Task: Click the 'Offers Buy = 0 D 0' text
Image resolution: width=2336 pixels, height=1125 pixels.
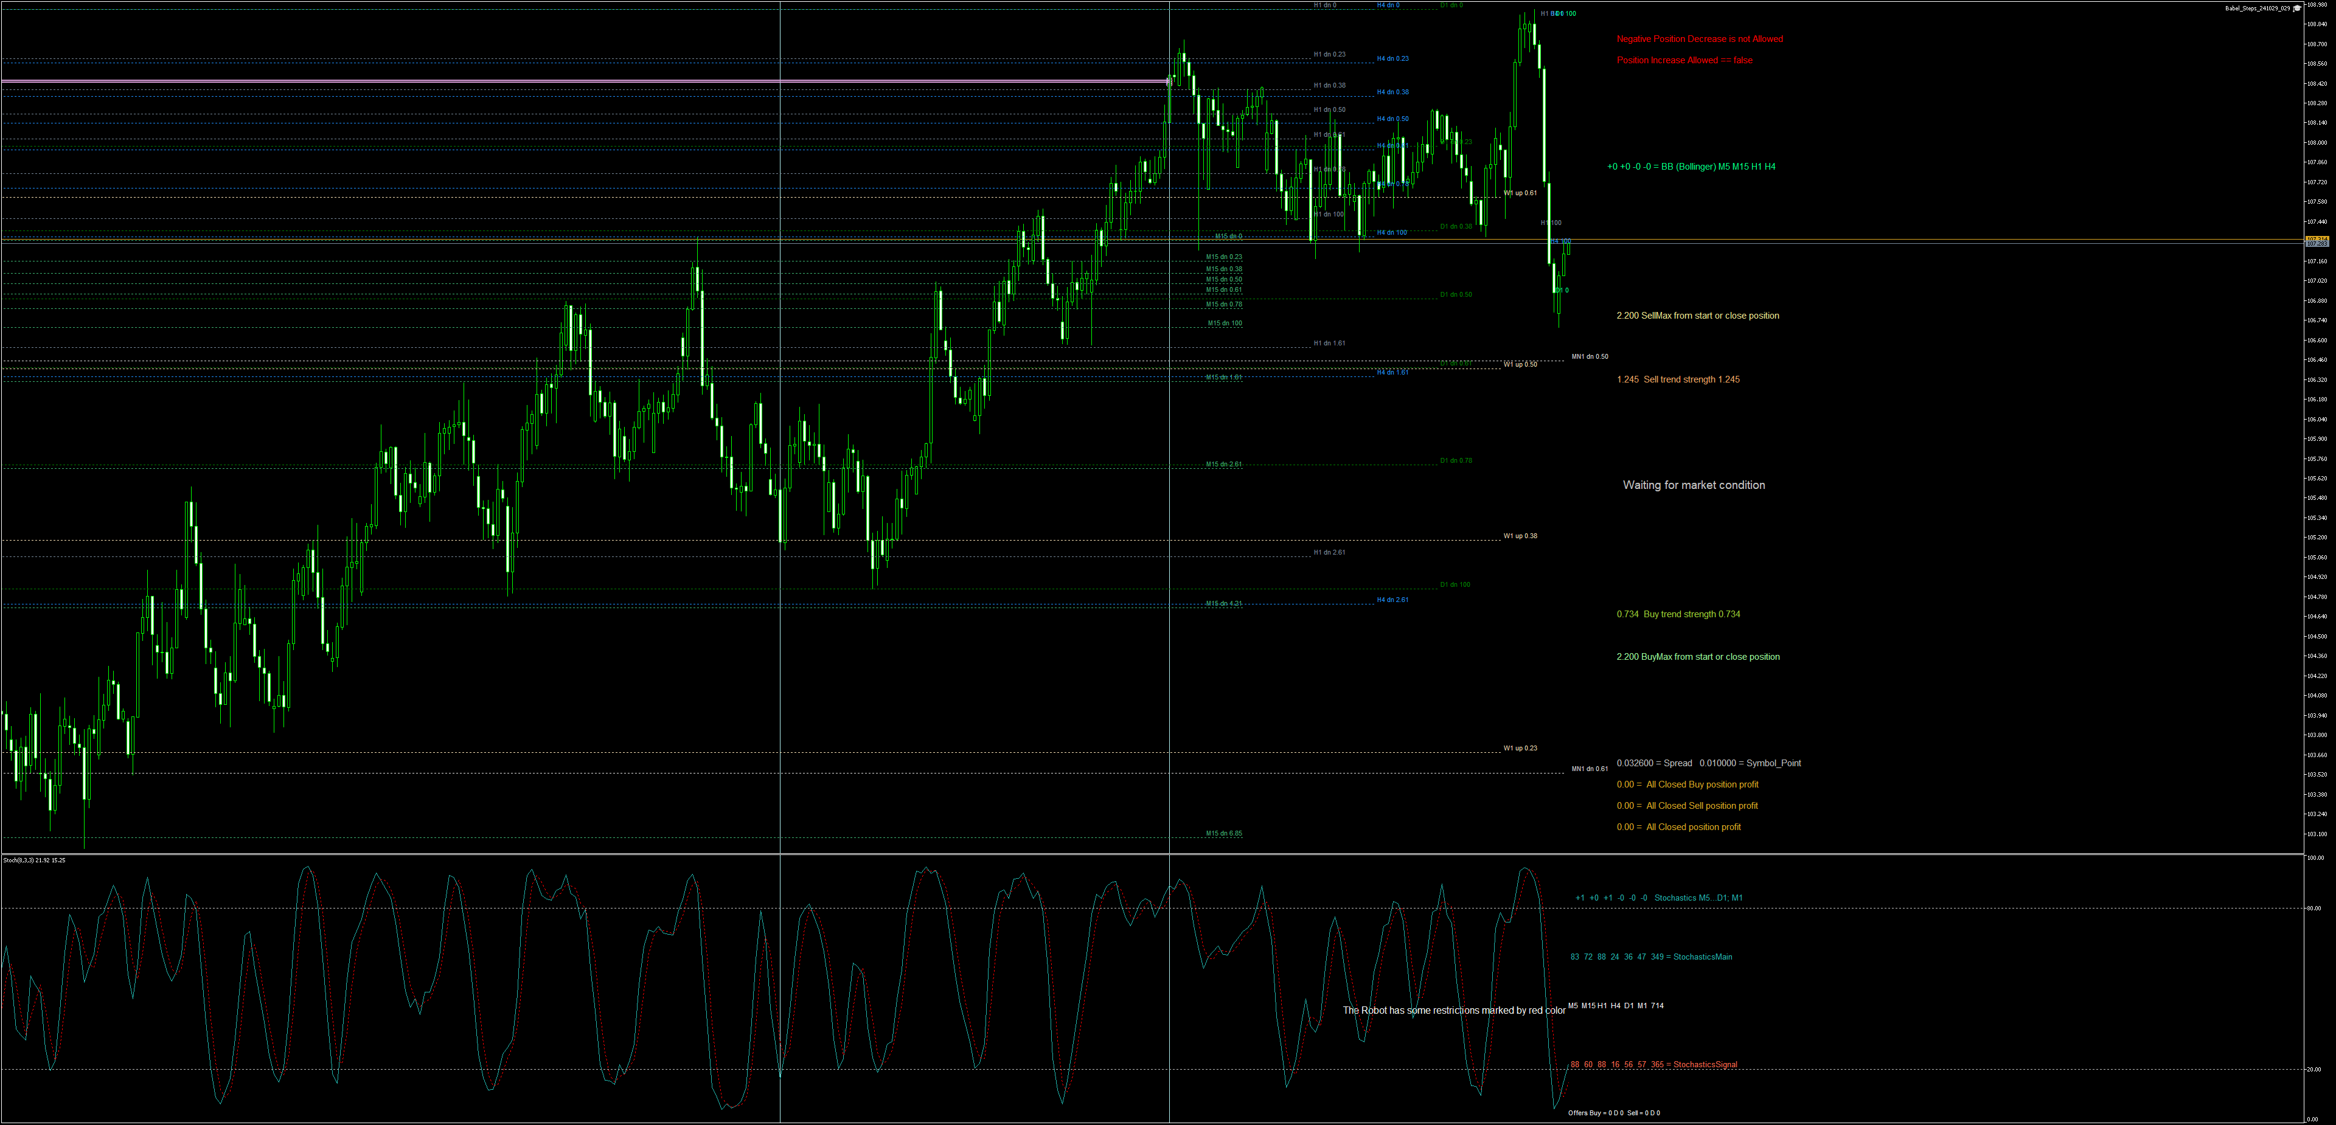Action: [x=1595, y=1112]
